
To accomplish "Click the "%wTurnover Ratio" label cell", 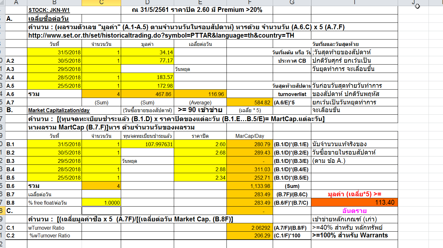I will pos(55,235).
